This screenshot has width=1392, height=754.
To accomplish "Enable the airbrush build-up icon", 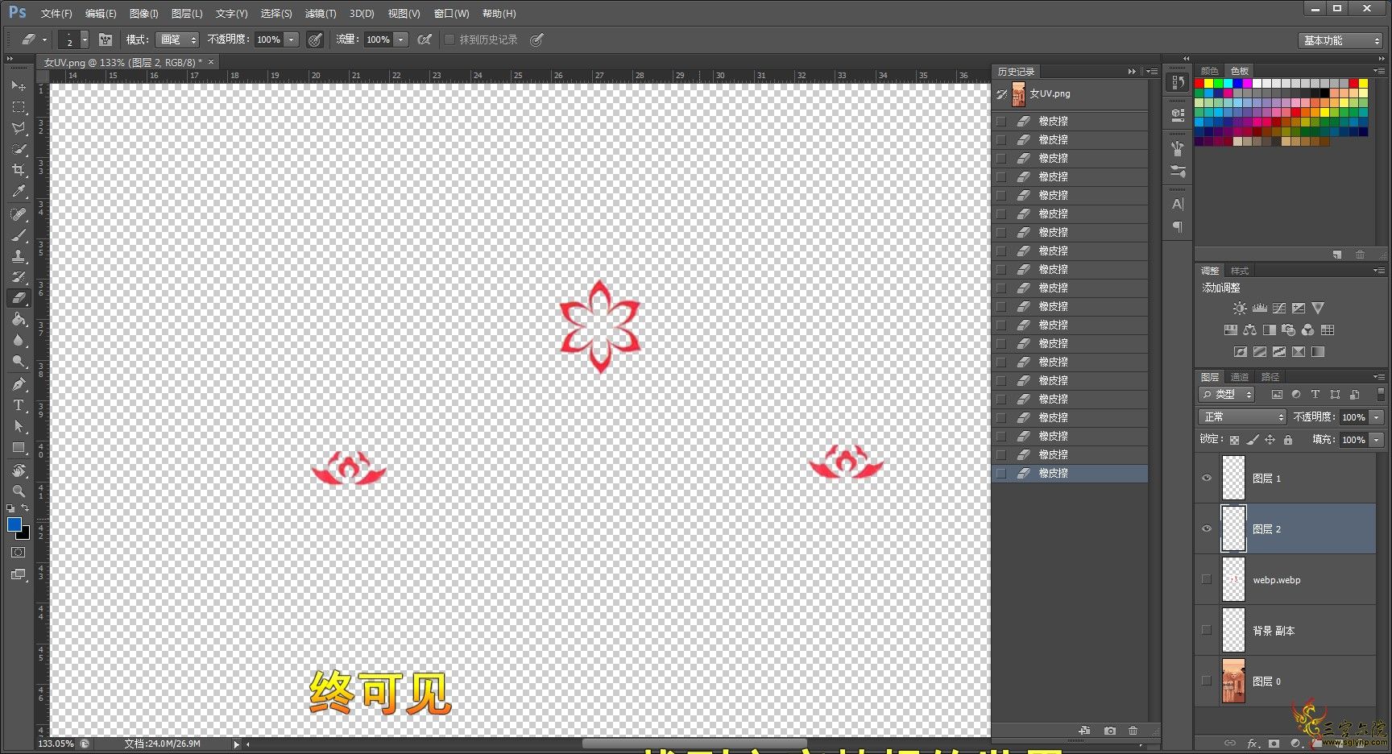I will [425, 39].
